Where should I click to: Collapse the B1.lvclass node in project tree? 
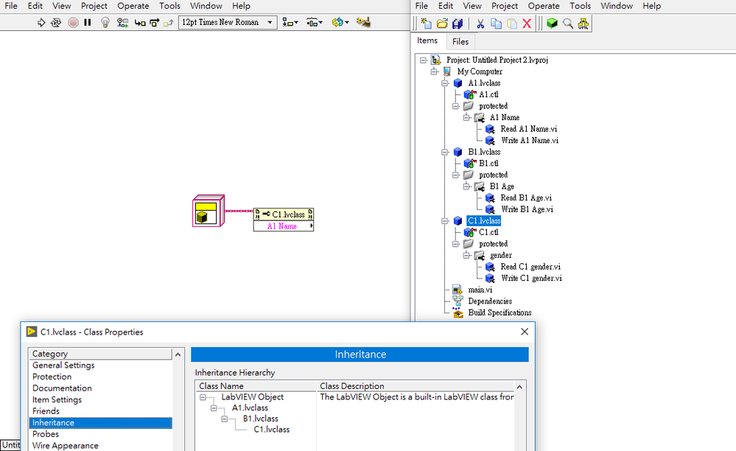pyautogui.click(x=445, y=152)
